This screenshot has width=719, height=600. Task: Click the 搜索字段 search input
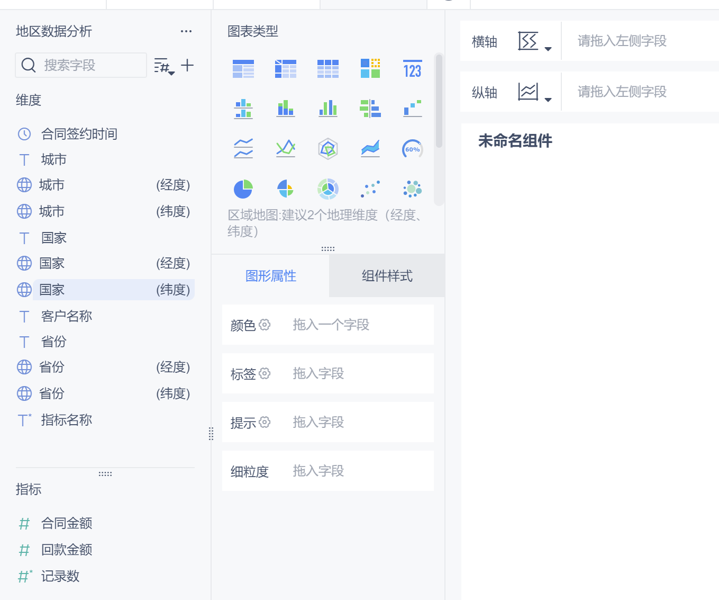[x=81, y=65]
